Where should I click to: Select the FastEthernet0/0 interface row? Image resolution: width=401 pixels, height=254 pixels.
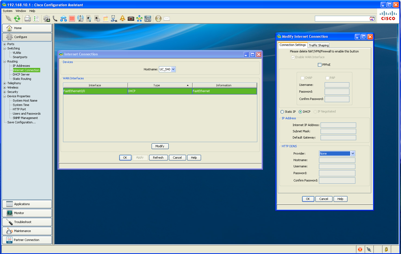[x=160, y=91]
